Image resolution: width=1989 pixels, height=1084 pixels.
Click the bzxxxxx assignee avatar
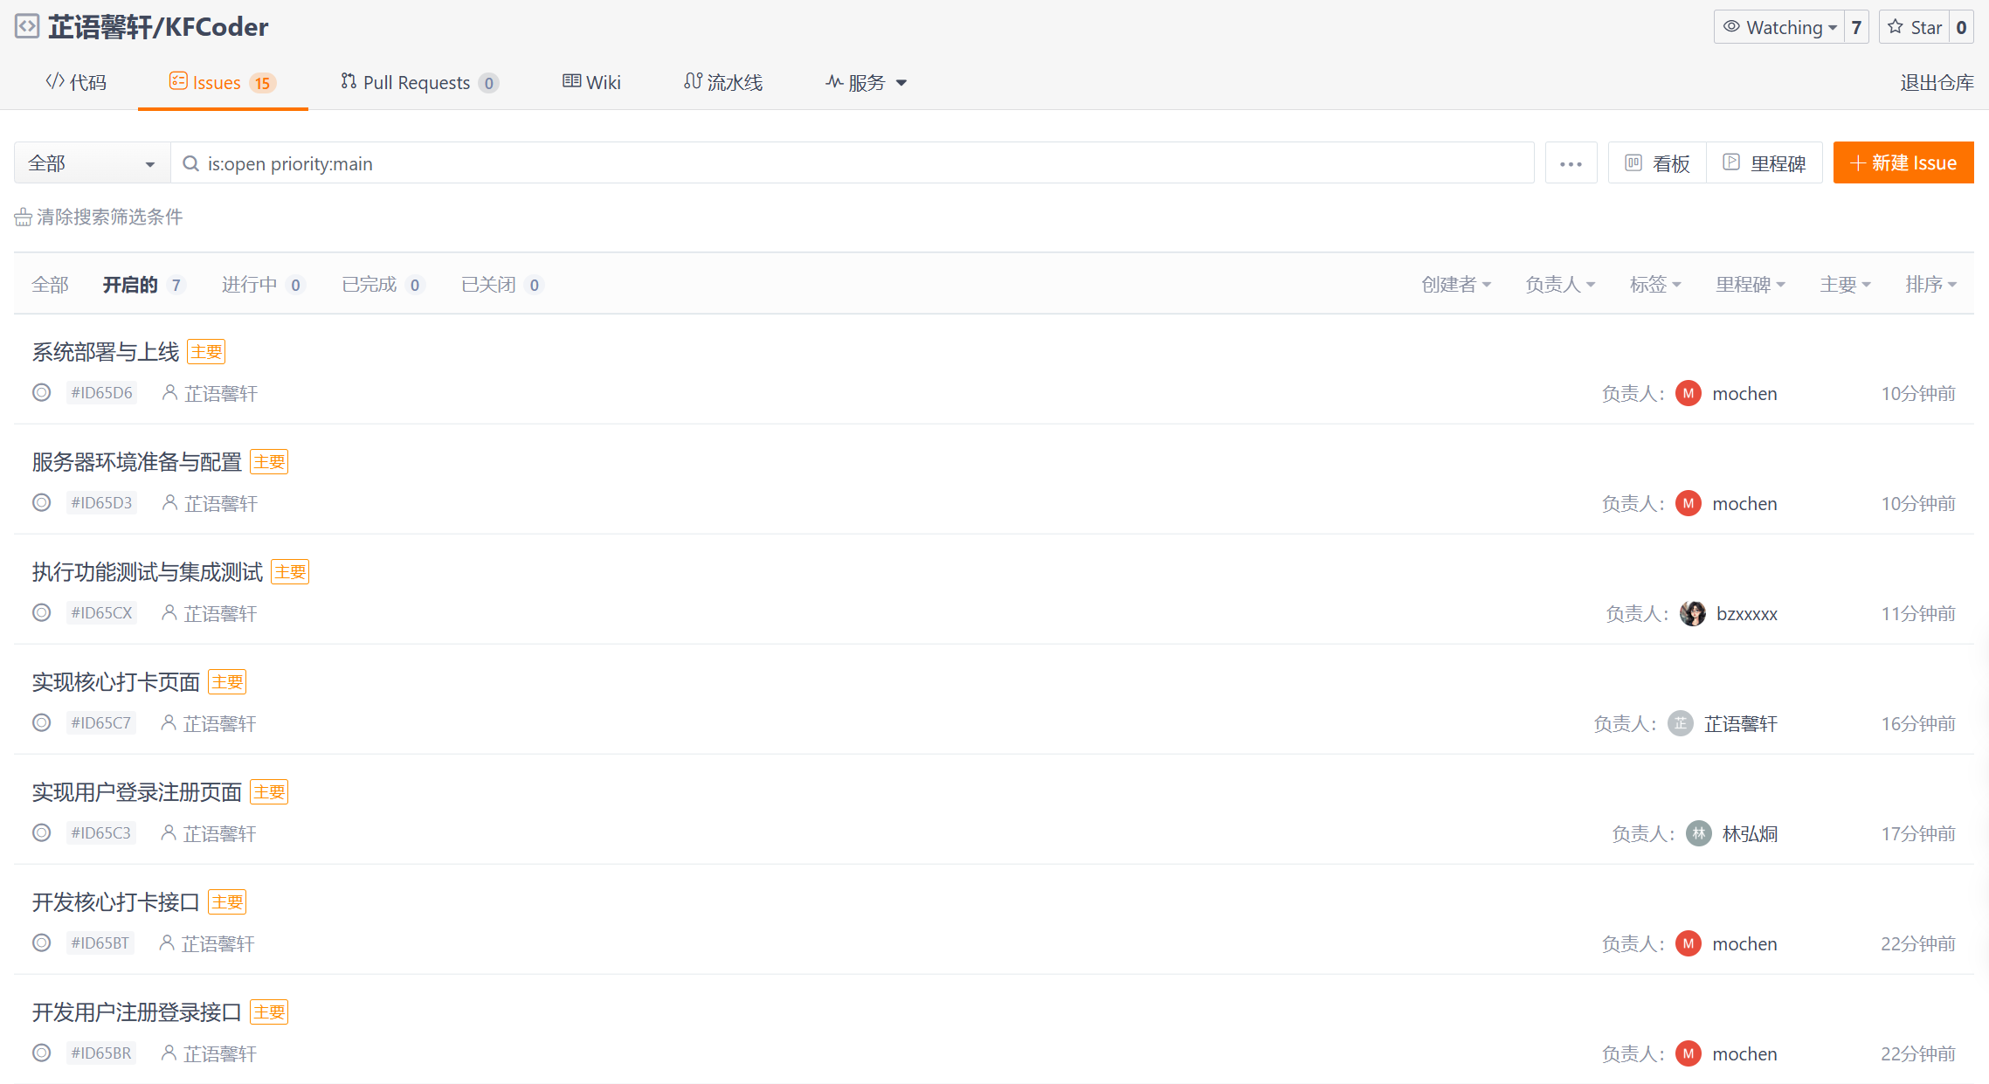pyautogui.click(x=1692, y=613)
